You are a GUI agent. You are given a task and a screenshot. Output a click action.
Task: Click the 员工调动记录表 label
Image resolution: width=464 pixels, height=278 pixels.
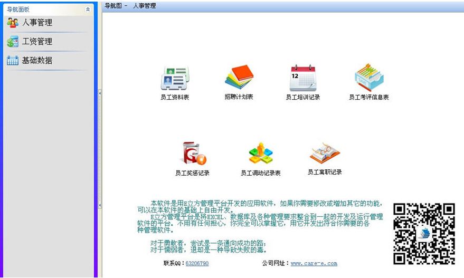260,173
